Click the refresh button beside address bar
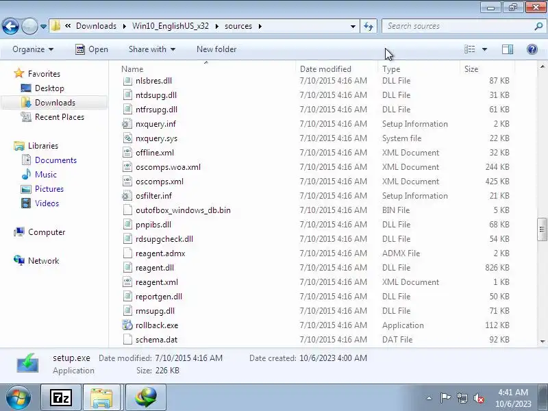The image size is (548, 411). pyautogui.click(x=369, y=26)
